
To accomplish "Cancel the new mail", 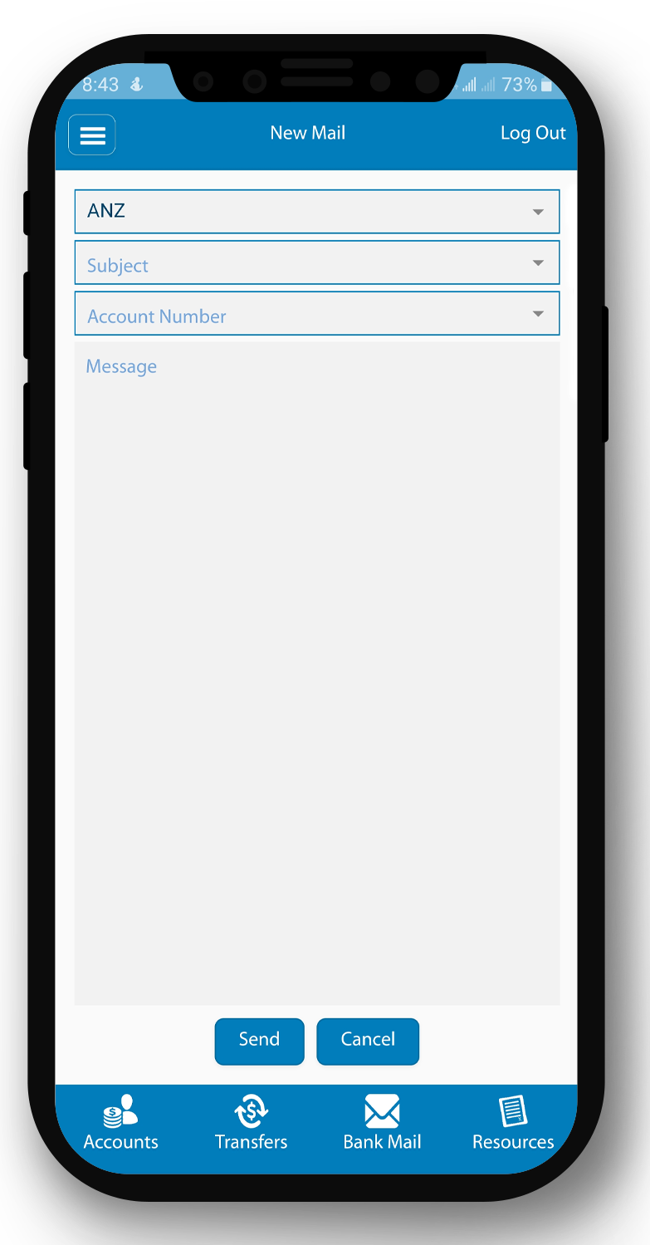I will (x=368, y=1042).
